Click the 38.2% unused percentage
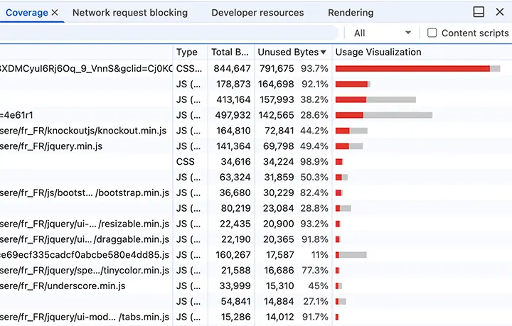 pyautogui.click(x=314, y=99)
